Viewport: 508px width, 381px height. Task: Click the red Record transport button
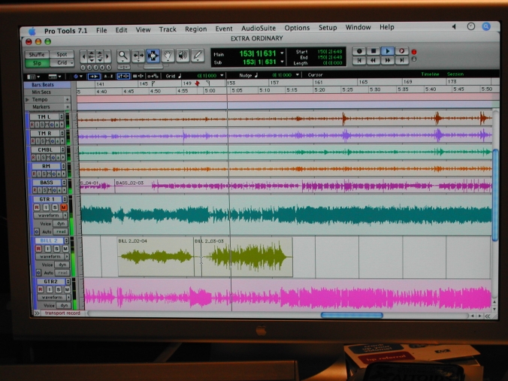[x=414, y=52]
